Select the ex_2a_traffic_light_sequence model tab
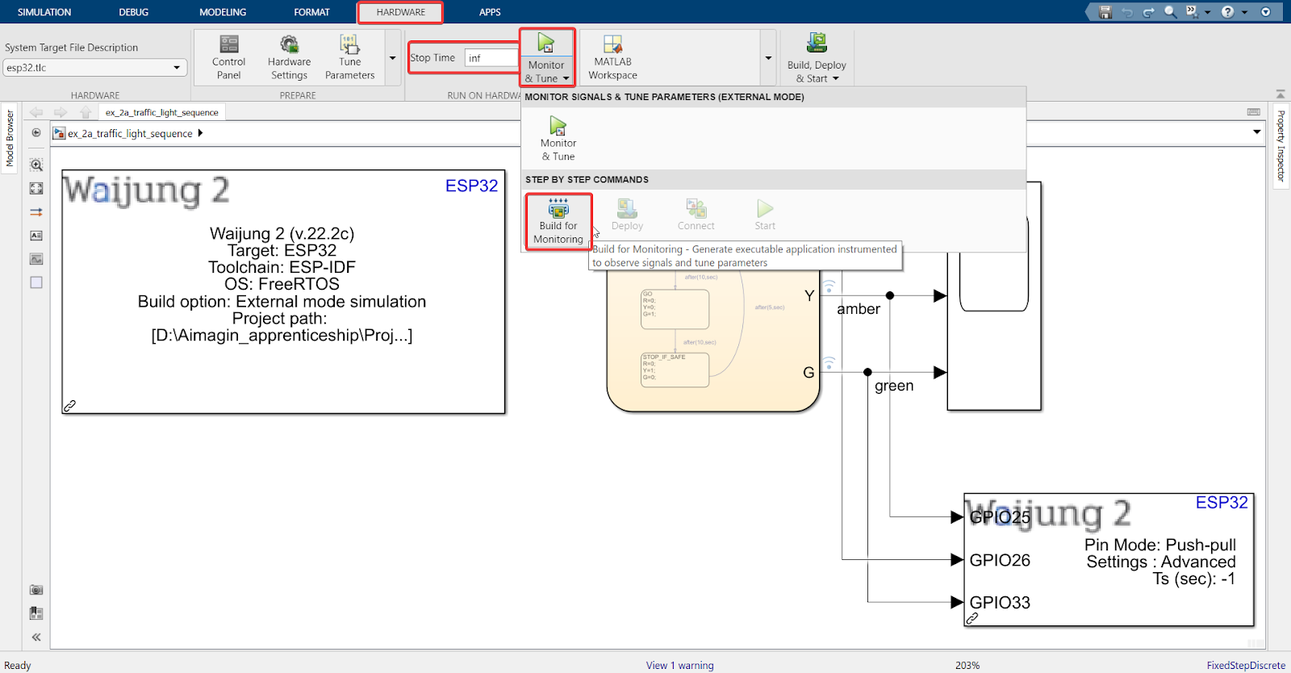Image resolution: width=1291 pixels, height=673 pixels. pos(161,112)
